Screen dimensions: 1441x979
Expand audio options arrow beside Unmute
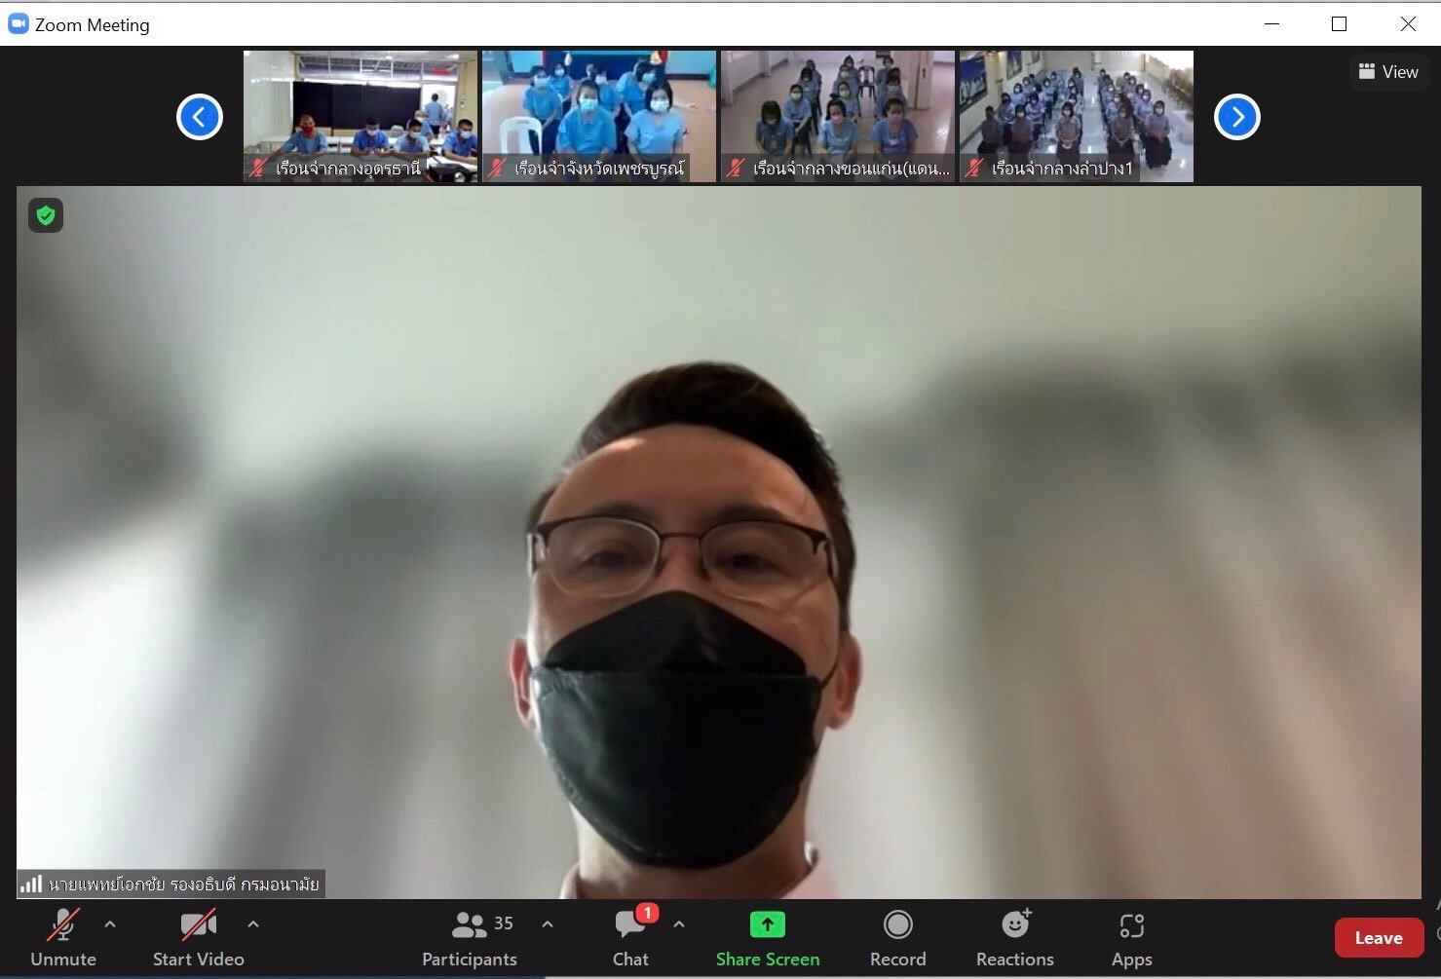pos(110,923)
